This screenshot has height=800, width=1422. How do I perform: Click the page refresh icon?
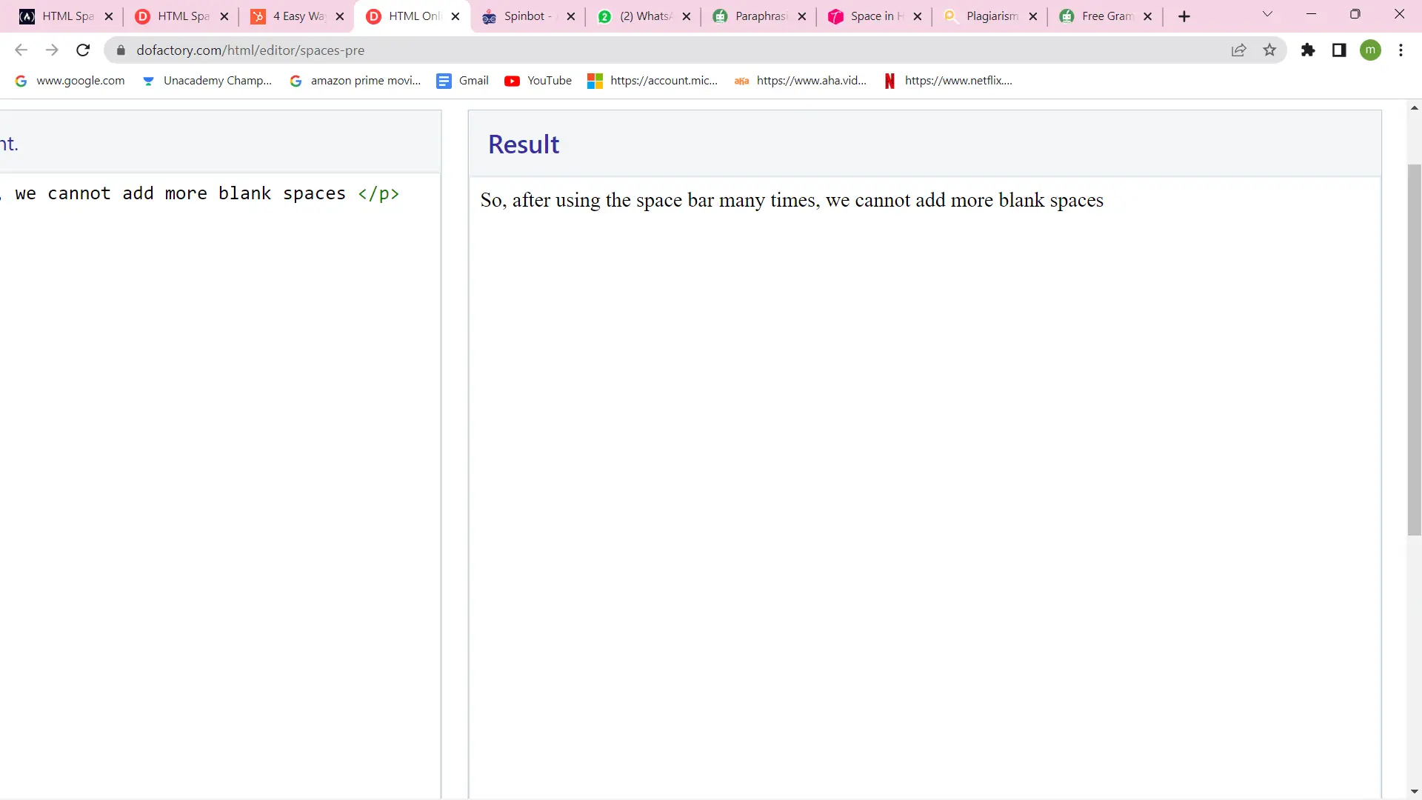coord(83,50)
